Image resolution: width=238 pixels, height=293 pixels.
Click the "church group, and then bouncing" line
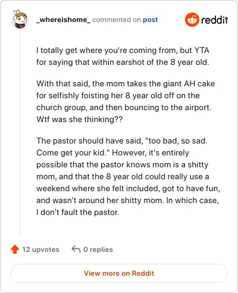(124, 107)
